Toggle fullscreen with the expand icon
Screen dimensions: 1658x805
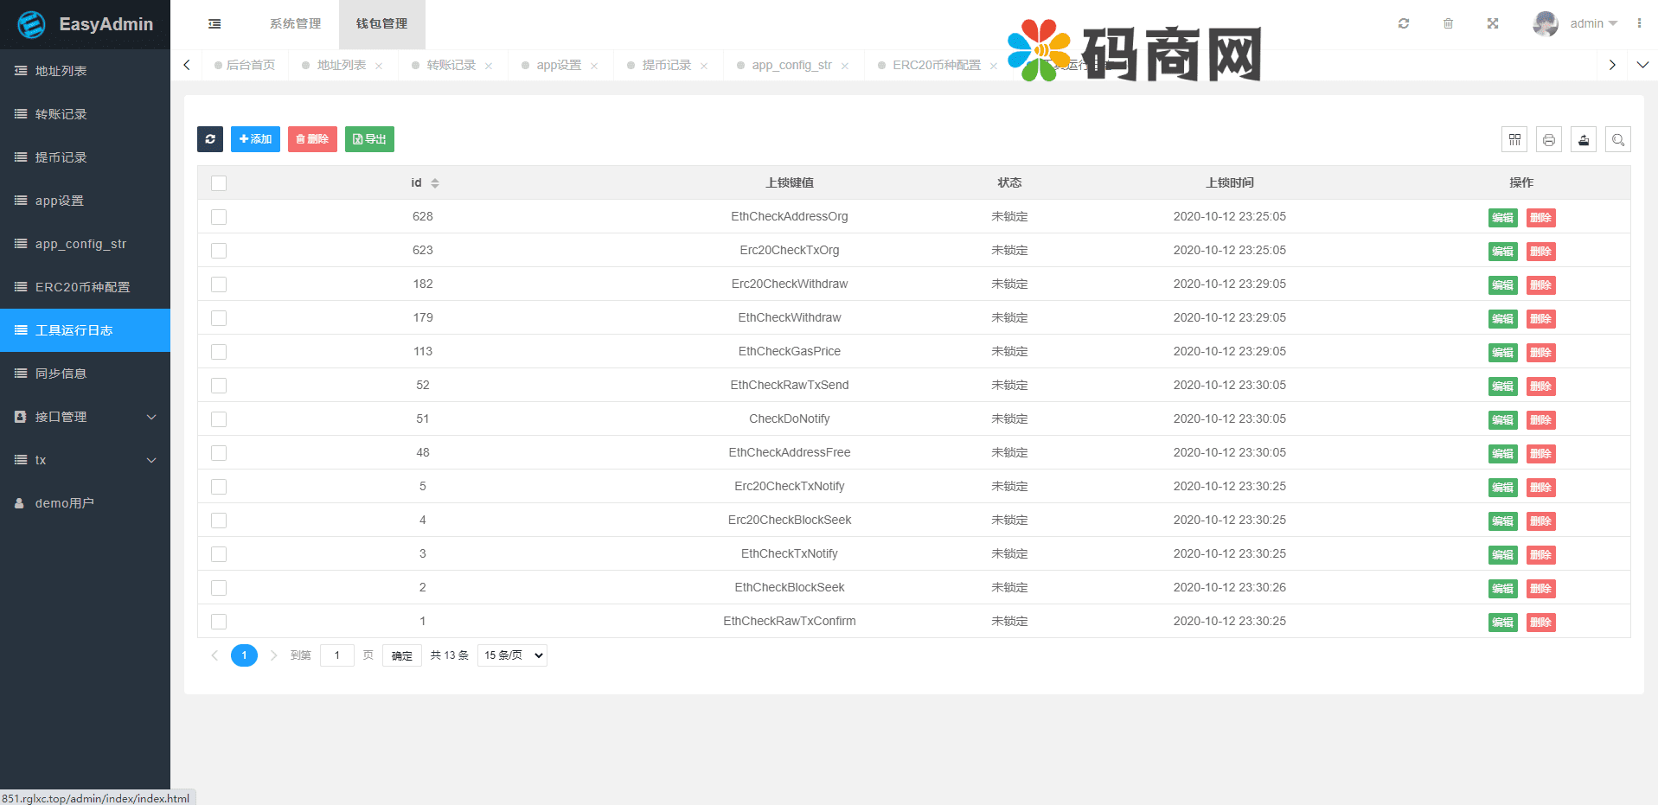(x=1492, y=23)
